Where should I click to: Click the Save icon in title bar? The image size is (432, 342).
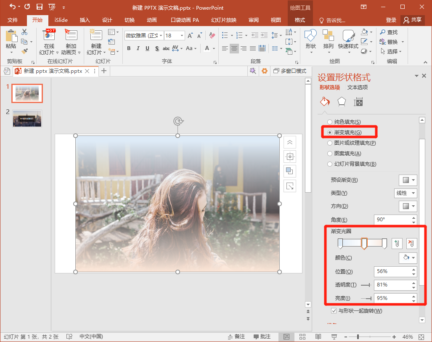click(x=39, y=7)
